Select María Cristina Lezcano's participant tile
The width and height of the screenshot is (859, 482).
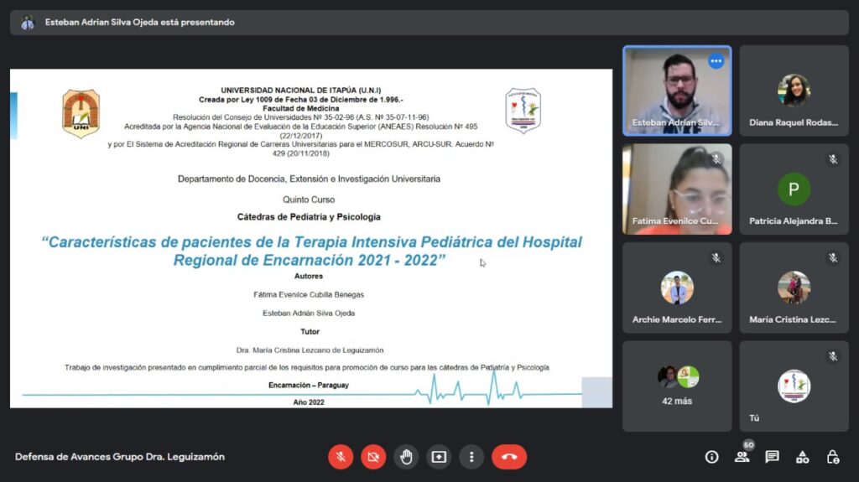tap(794, 288)
